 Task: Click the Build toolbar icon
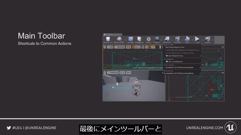coord(187,39)
